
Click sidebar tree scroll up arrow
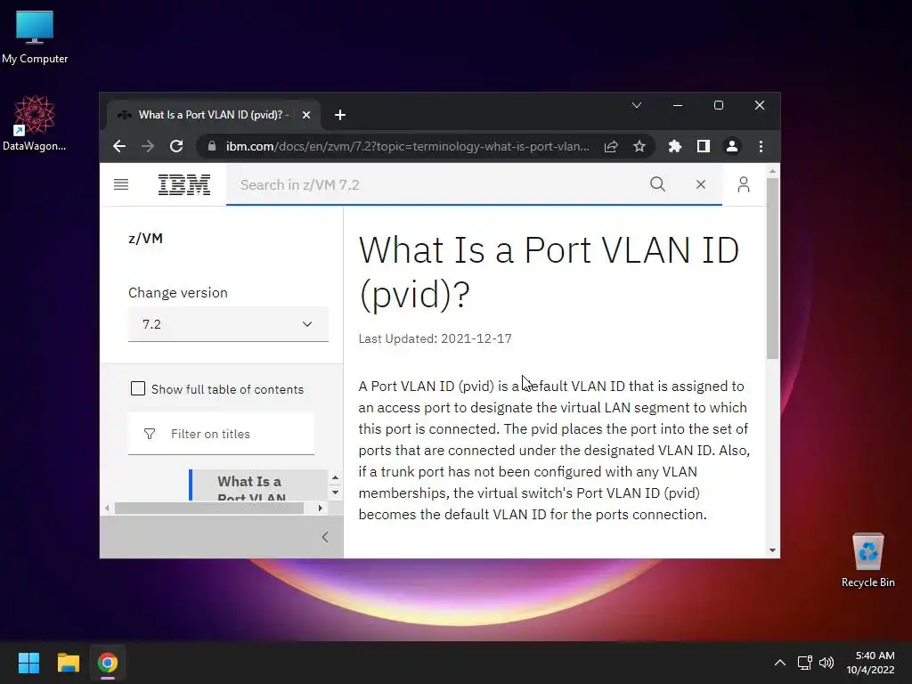pos(335,478)
